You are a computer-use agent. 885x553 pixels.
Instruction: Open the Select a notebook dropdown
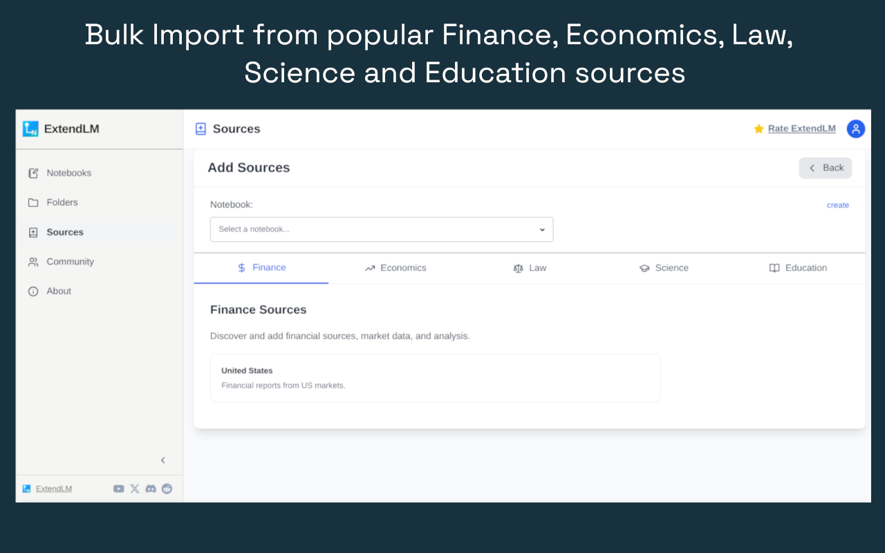click(x=381, y=229)
